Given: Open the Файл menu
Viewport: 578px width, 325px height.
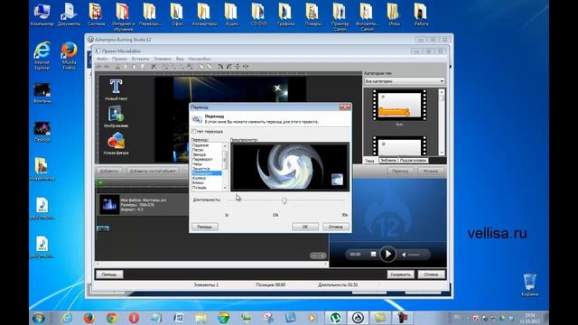Looking at the screenshot, I should [x=102, y=59].
